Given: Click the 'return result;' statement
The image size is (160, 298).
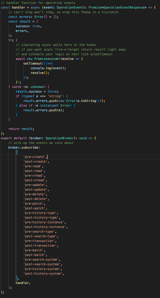Looking at the screenshot, I should tap(21, 129).
